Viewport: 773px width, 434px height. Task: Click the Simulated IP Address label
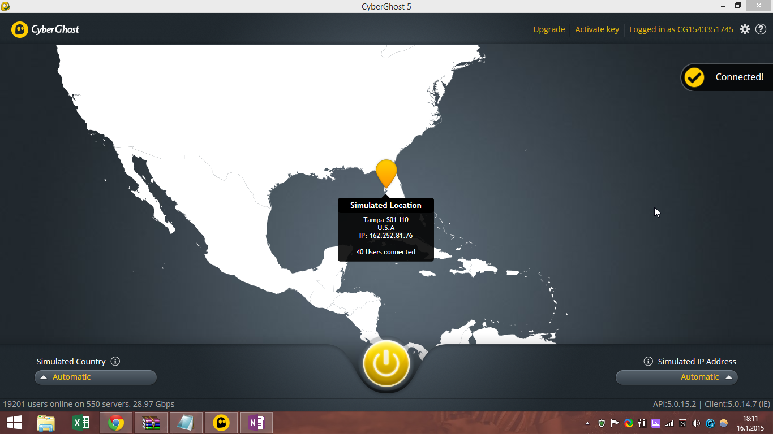pyautogui.click(x=697, y=362)
